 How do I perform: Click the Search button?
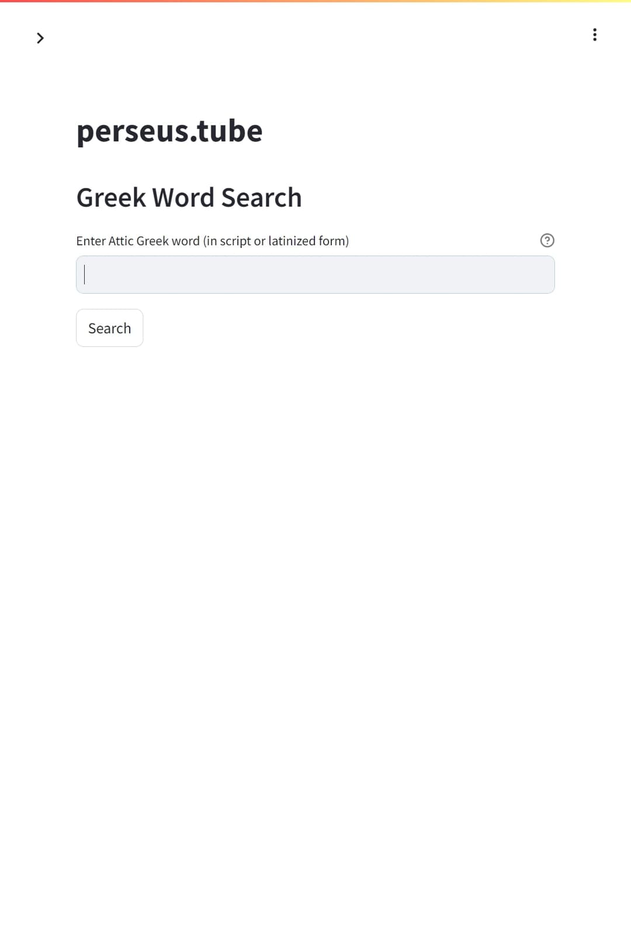110,328
